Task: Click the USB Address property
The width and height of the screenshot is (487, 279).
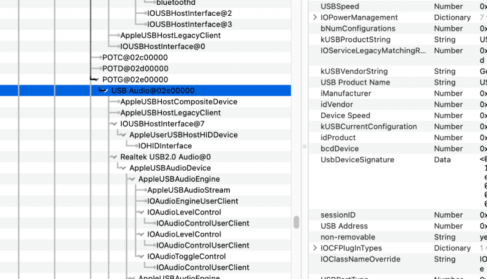Action: pos(344,226)
